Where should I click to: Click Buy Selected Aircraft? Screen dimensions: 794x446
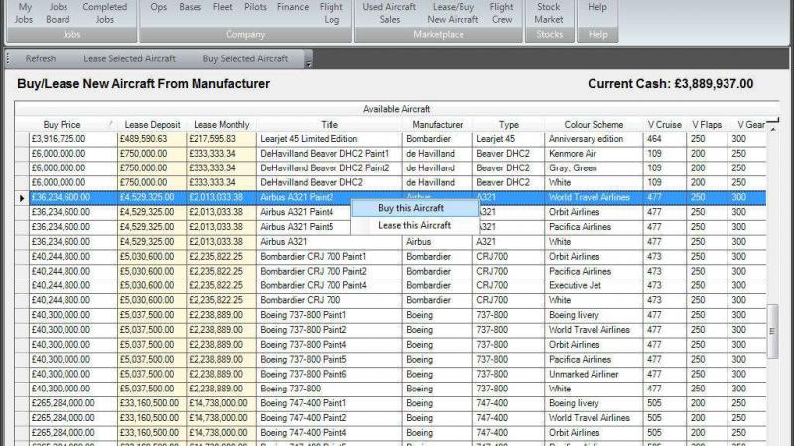(x=245, y=58)
